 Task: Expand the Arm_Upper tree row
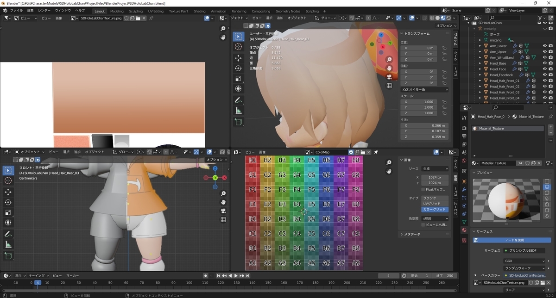tap(480, 52)
